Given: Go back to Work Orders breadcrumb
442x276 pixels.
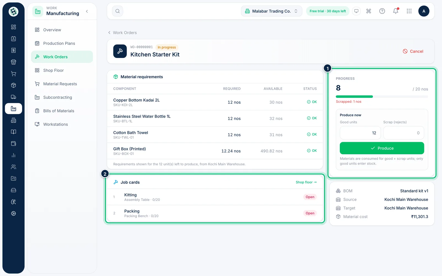Looking at the screenshot, I should point(122,33).
